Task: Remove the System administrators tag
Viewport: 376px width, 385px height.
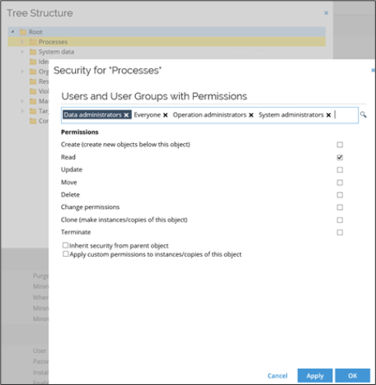Action: (x=328, y=115)
